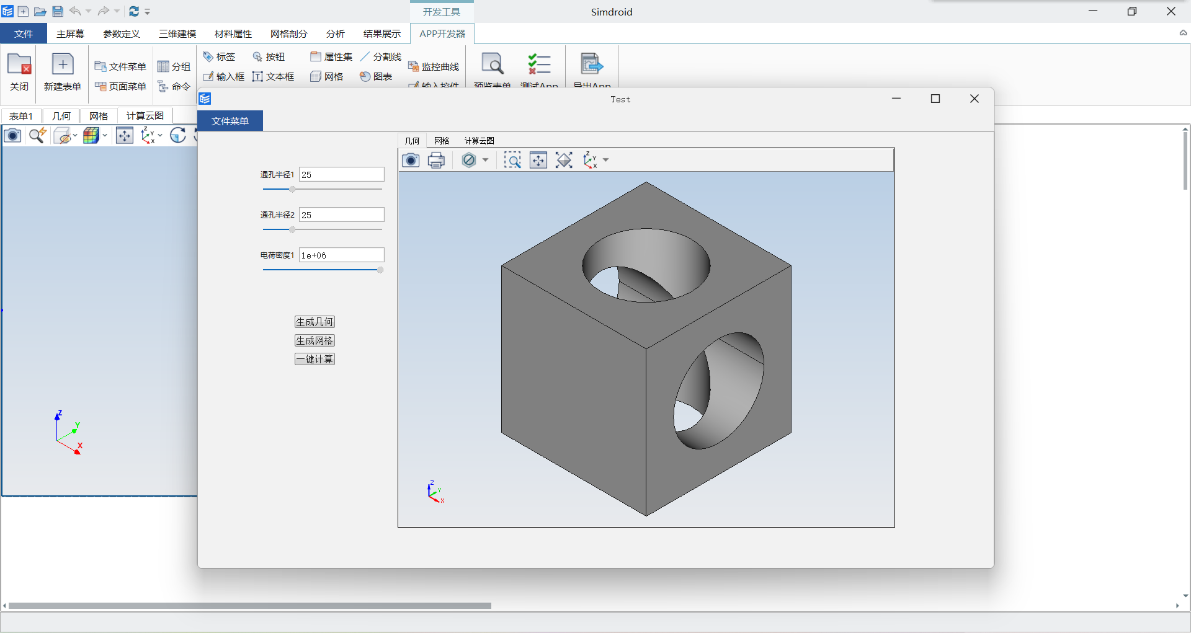
Task: Click the 通孔半径1 slider handle
Action: pos(292,189)
